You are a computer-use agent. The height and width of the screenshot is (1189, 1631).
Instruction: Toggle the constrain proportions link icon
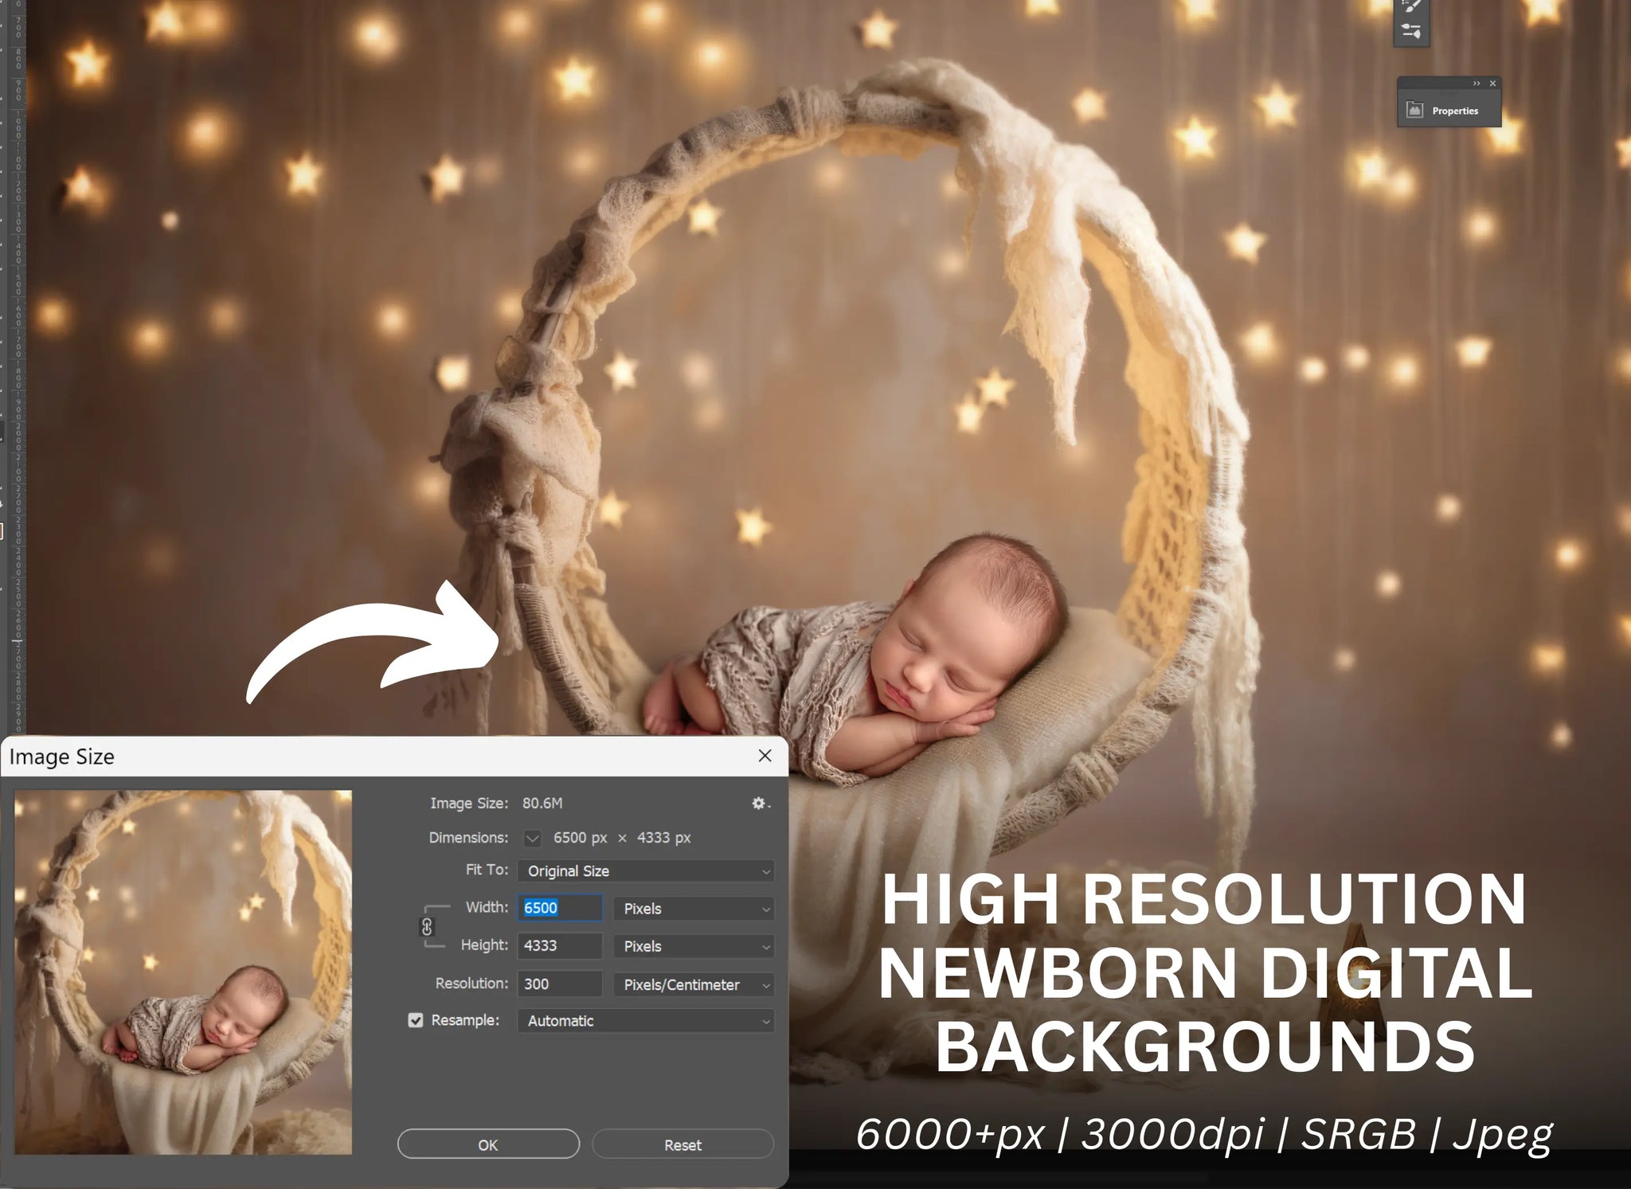point(427,927)
